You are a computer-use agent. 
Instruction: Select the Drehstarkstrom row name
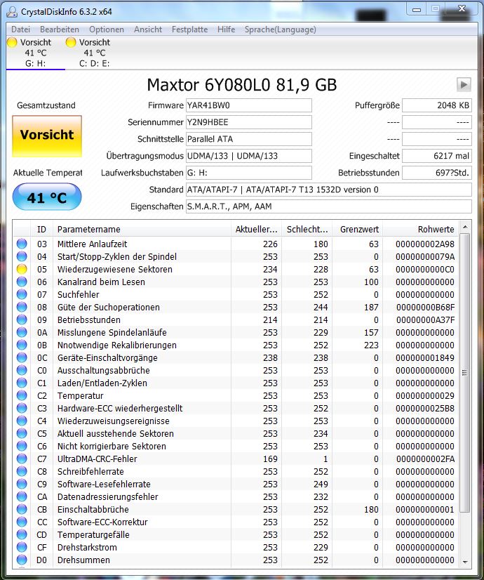[x=87, y=547]
